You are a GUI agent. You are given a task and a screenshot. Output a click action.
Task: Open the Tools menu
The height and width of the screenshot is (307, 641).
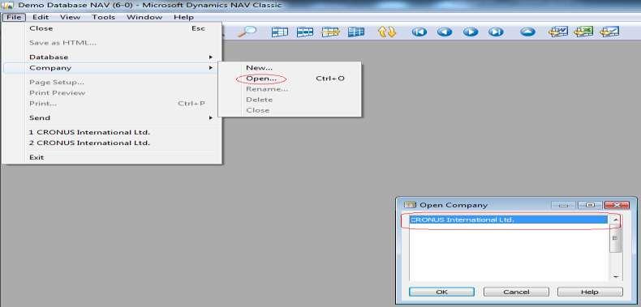point(103,17)
